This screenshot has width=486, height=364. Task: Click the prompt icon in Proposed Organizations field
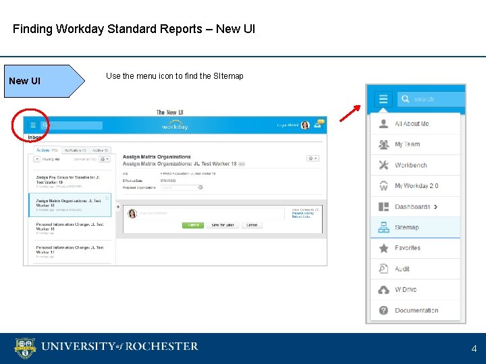[200, 187]
